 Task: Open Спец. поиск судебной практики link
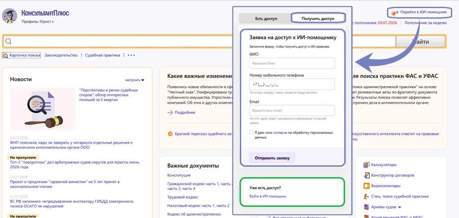(x=400, y=197)
